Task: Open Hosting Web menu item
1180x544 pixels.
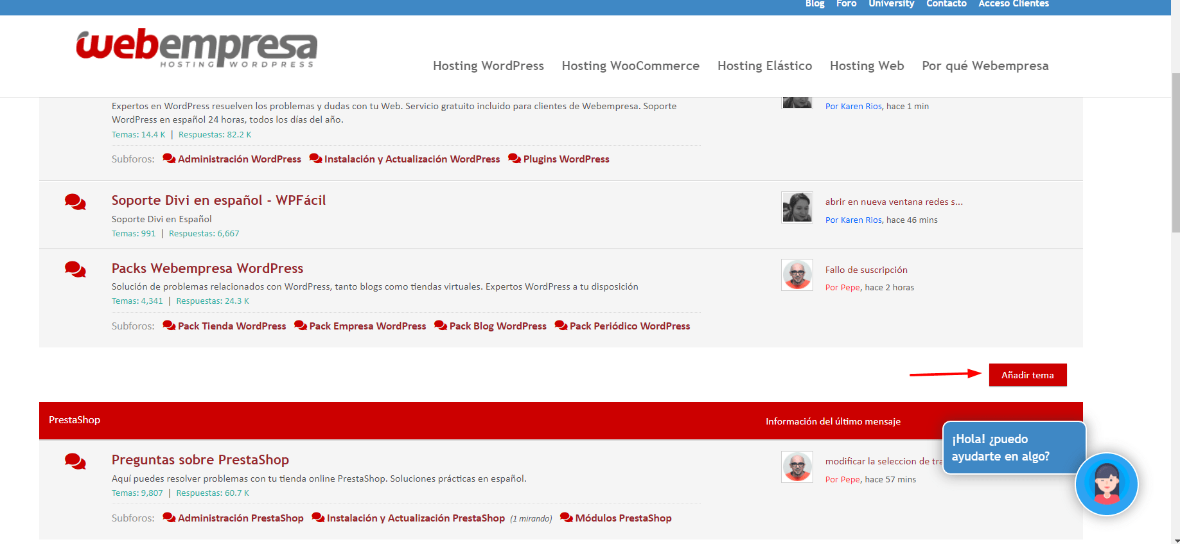Action: pos(867,66)
